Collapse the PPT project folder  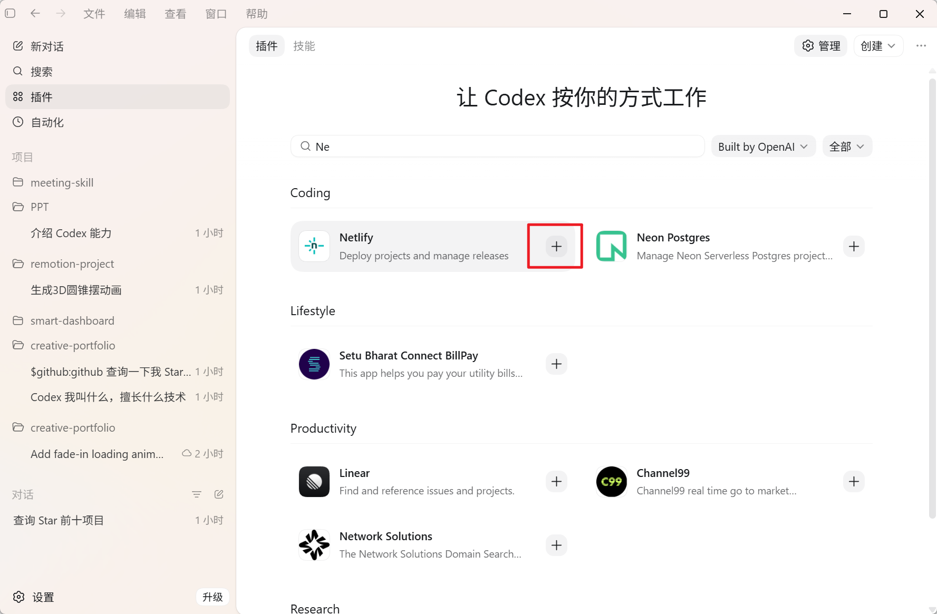118,207
